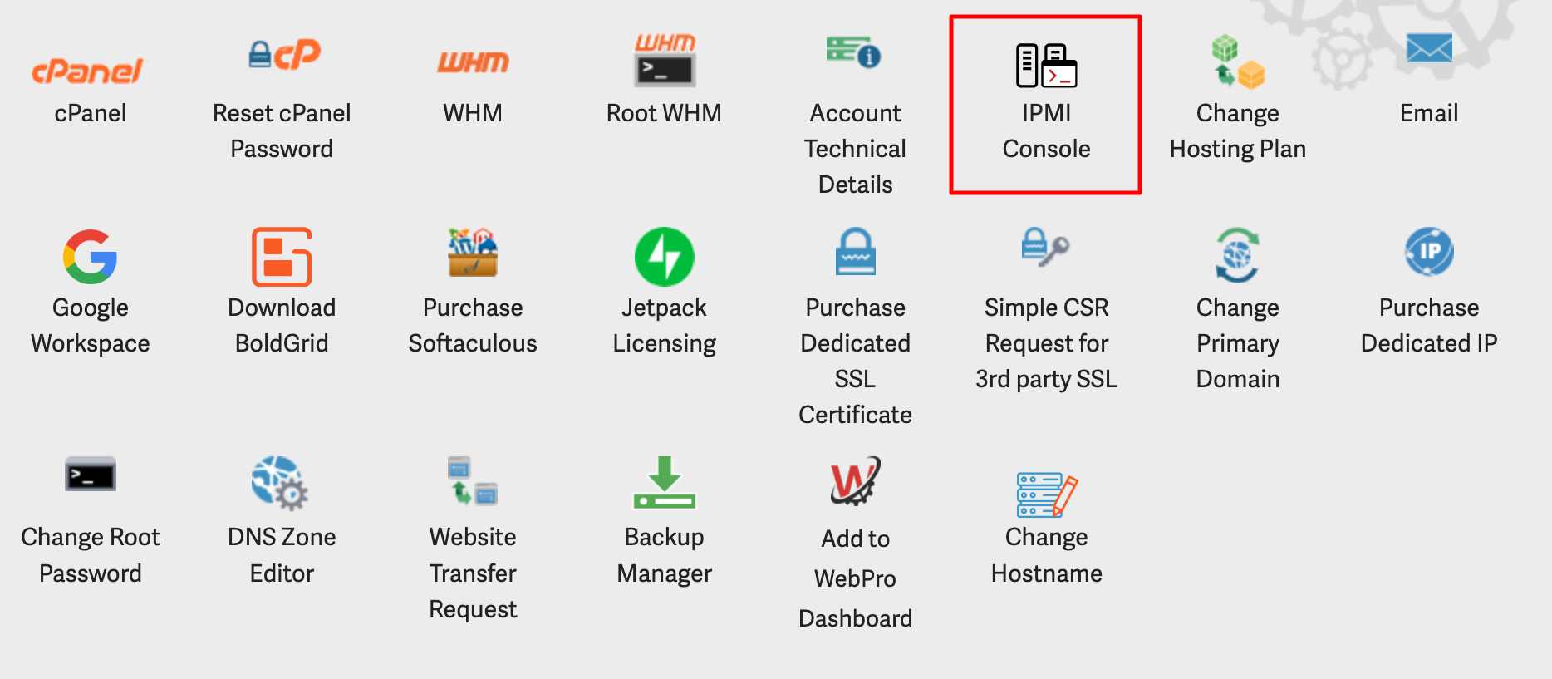Screen dimensions: 1552x679
Task: Select the Change Hosting Plan label
Action: click(x=1238, y=130)
